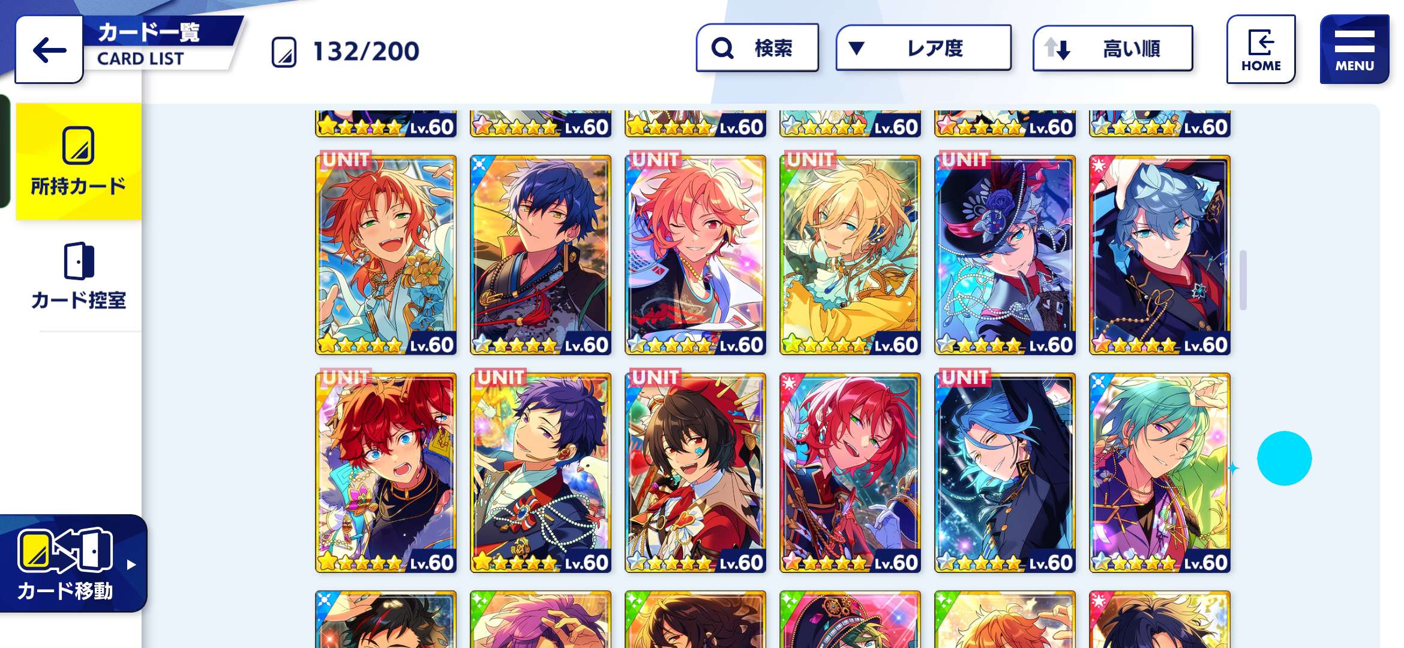Select the カード控室 door icon tab

pyautogui.click(x=79, y=276)
